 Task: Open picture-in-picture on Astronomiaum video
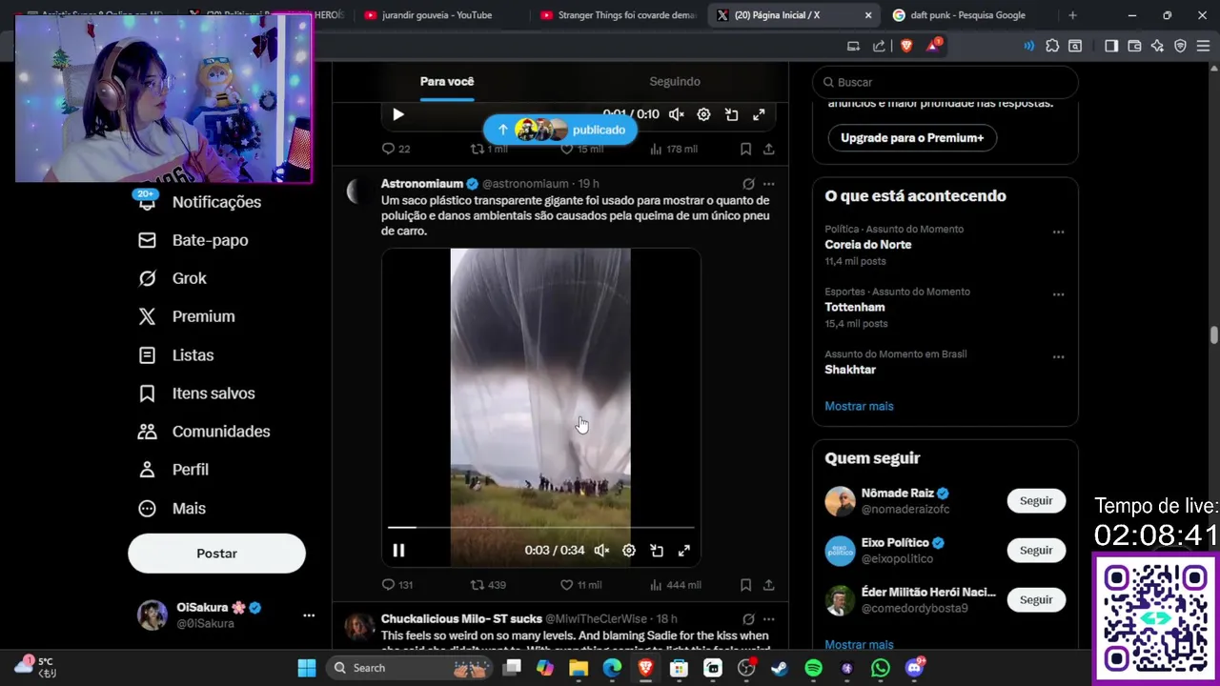[657, 550]
